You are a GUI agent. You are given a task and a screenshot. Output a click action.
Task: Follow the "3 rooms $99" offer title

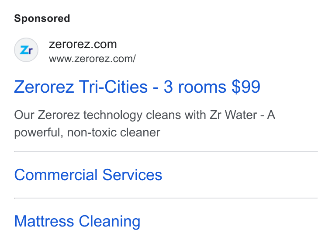click(x=212, y=87)
